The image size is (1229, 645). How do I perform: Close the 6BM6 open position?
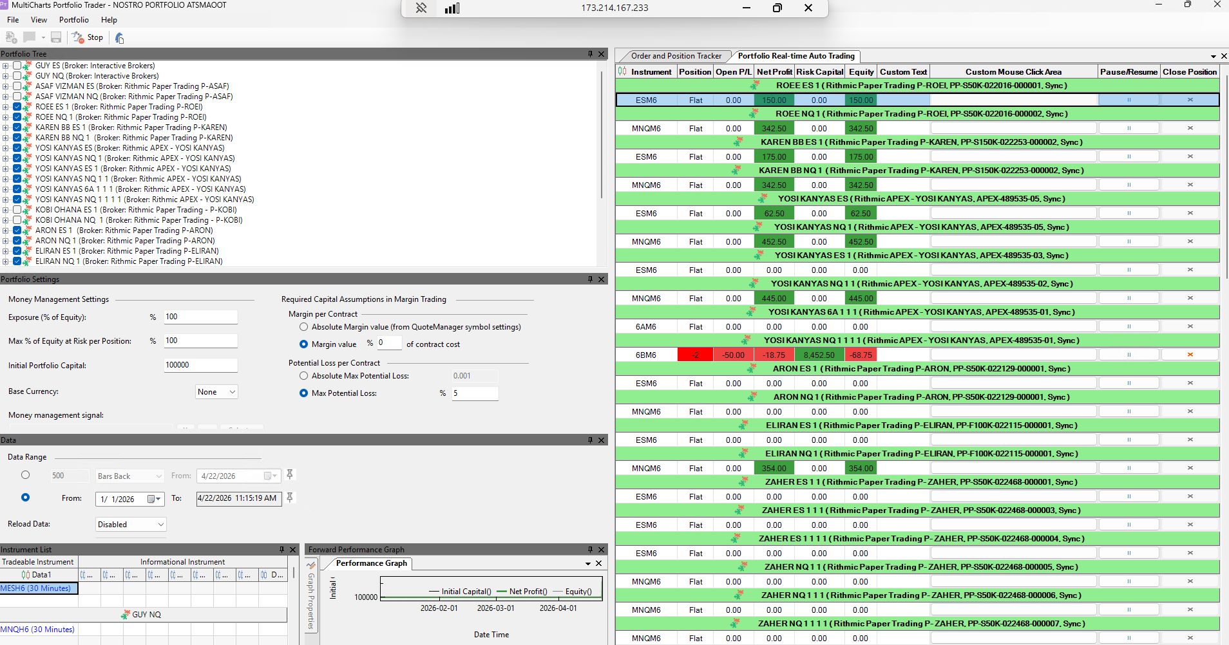click(1190, 355)
